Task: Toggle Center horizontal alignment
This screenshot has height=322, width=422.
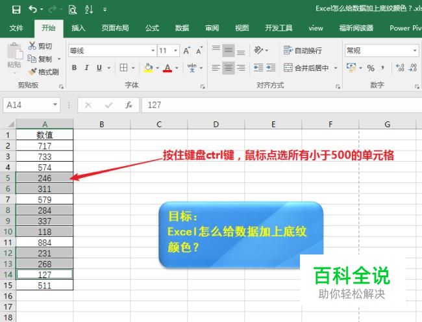Action: click(229, 68)
